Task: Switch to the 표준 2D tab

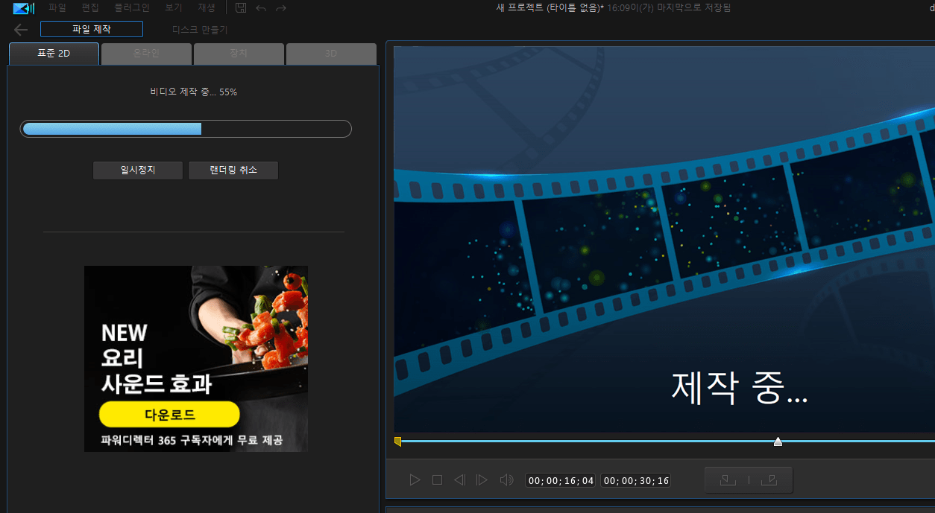Action: [x=54, y=54]
